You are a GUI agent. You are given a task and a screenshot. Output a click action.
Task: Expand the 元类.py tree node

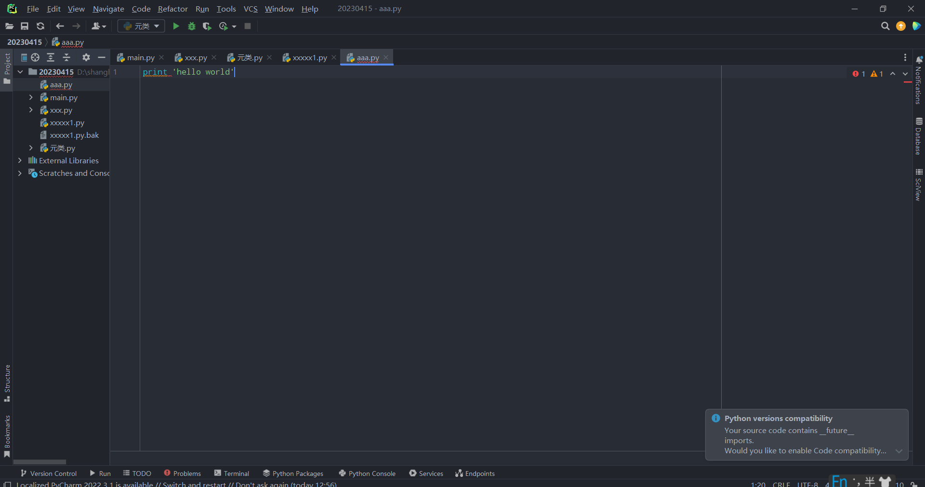tap(31, 148)
